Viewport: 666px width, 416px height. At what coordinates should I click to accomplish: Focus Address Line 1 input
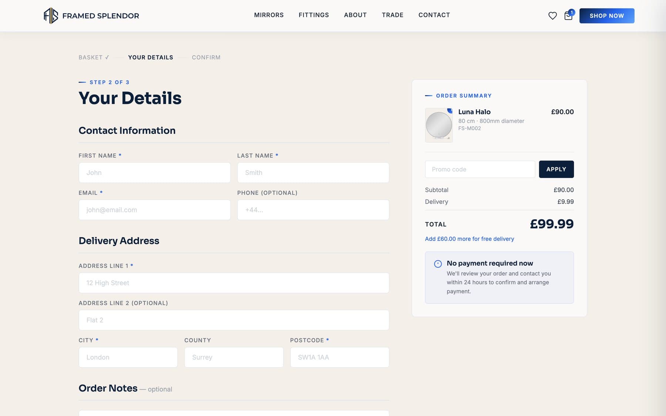tap(234, 283)
